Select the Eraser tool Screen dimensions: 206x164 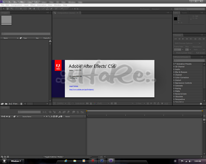(x=51, y=9)
